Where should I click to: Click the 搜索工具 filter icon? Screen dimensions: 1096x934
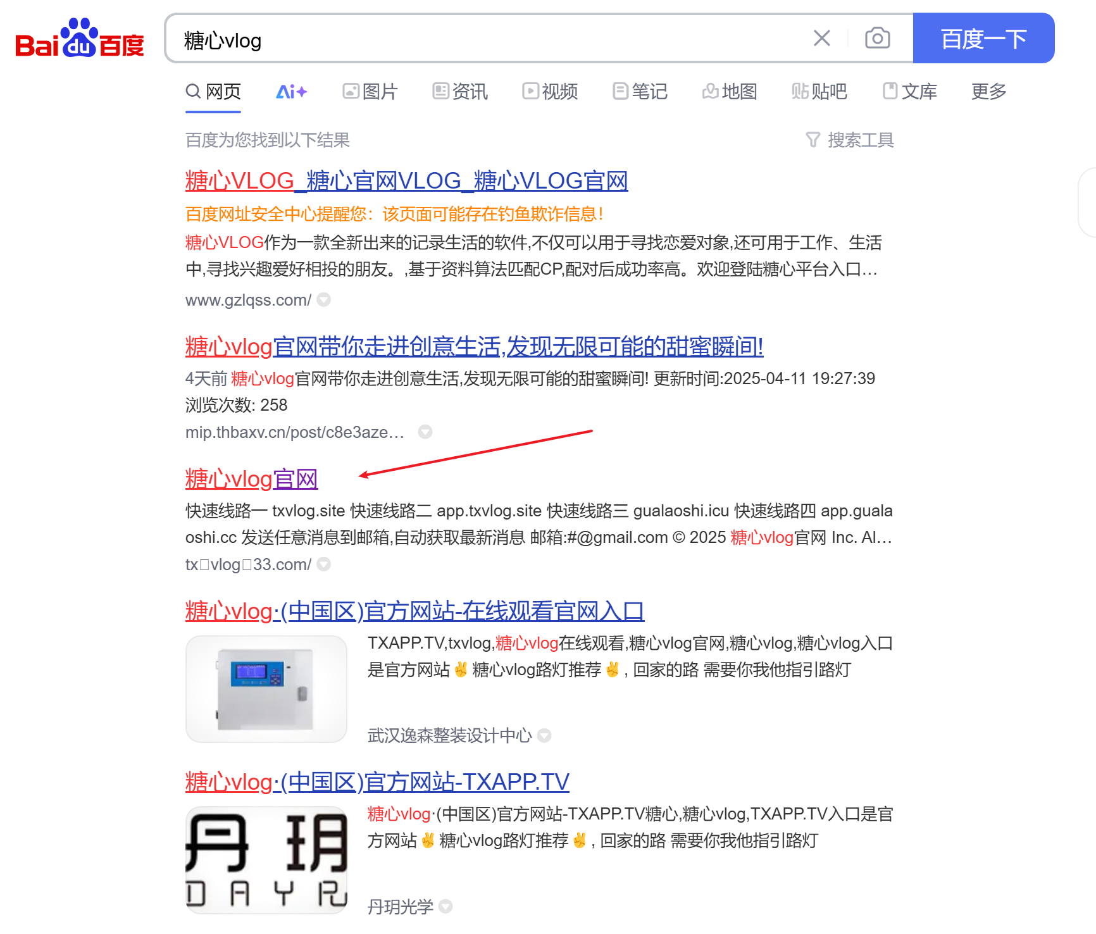[813, 140]
